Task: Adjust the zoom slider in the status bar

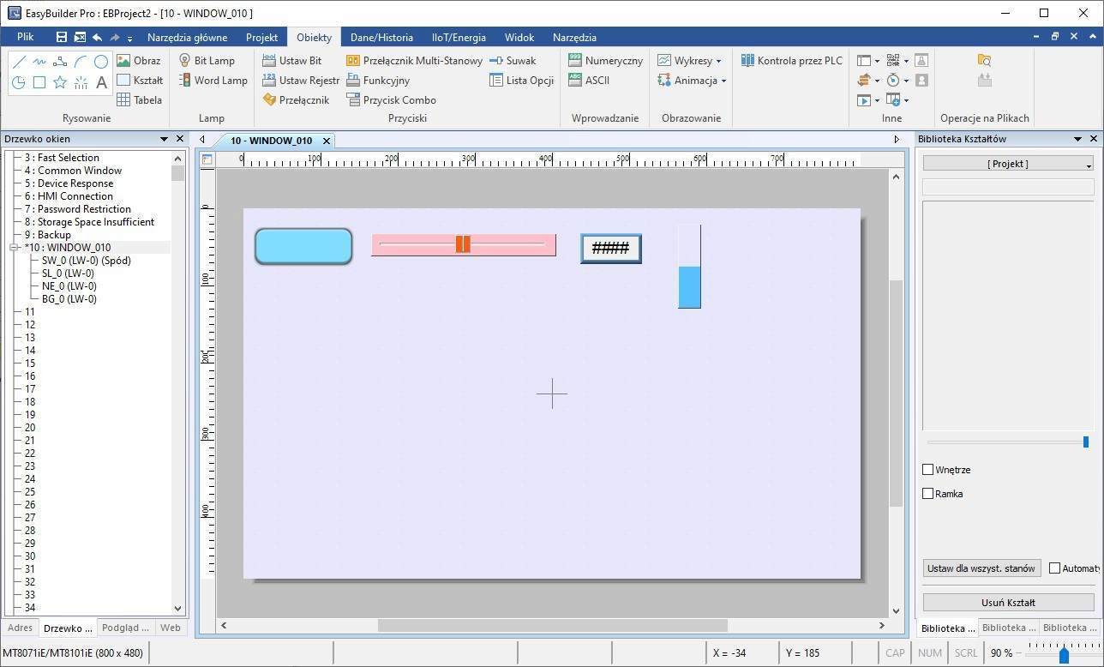Action: coord(1064,655)
